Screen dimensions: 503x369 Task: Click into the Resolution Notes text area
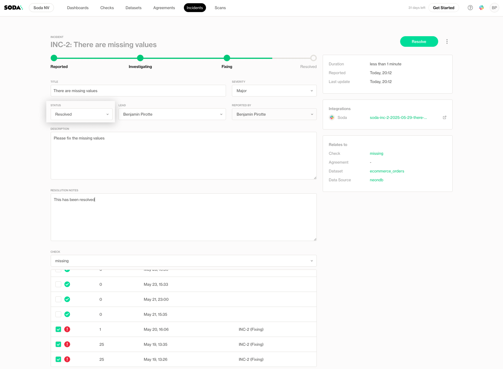[183, 217]
